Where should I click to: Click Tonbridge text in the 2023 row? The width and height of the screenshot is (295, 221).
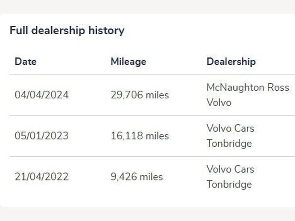(x=229, y=144)
